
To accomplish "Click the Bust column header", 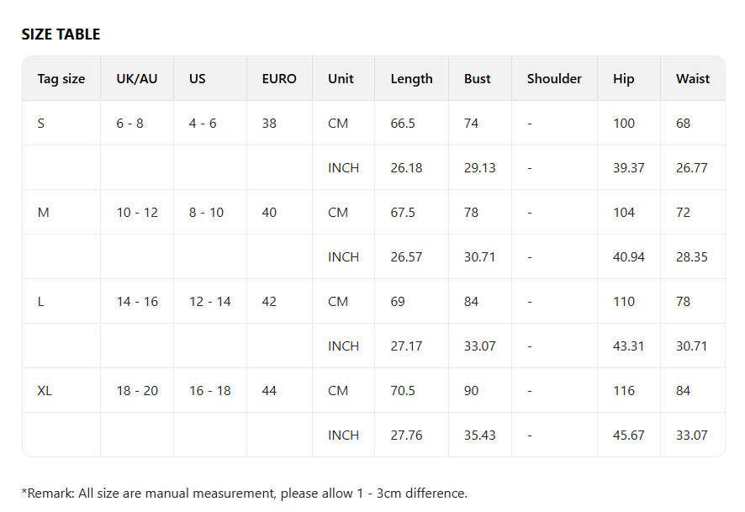I will click(478, 79).
